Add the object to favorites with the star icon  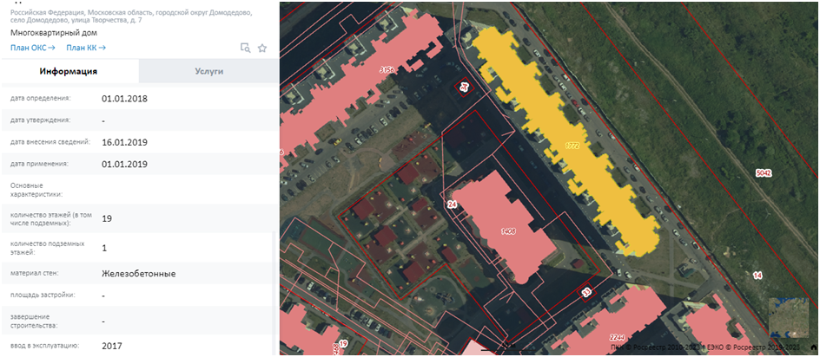click(x=262, y=49)
